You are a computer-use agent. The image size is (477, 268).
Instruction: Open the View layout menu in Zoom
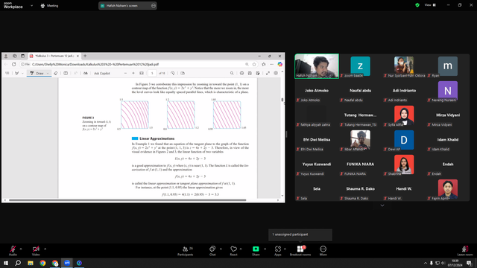(x=431, y=5)
